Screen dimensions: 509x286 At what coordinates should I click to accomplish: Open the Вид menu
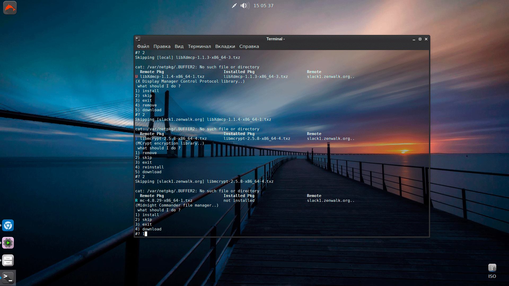tap(179, 46)
